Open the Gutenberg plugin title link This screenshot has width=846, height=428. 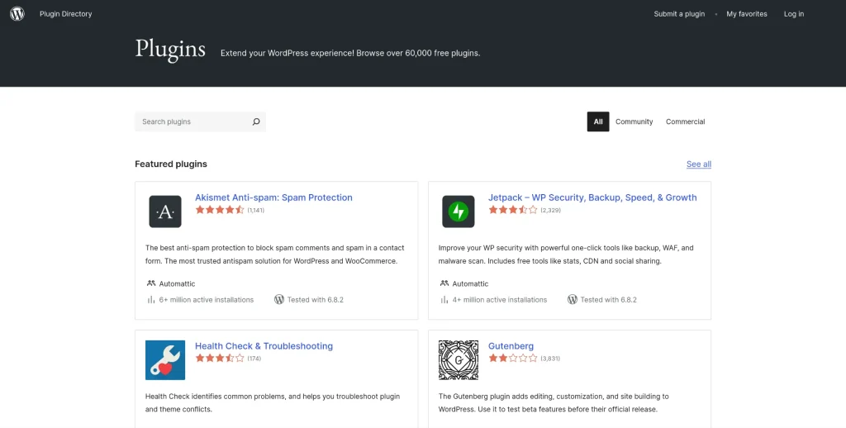[x=511, y=346]
